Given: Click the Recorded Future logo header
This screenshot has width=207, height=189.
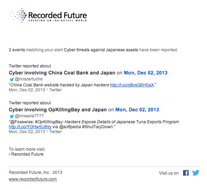Looking at the screenshot, I should coord(48,15).
